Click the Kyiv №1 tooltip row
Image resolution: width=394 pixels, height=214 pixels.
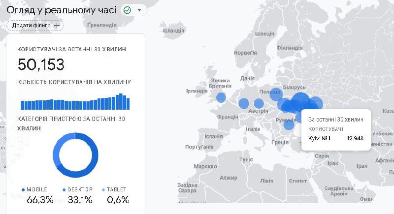point(335,139)
